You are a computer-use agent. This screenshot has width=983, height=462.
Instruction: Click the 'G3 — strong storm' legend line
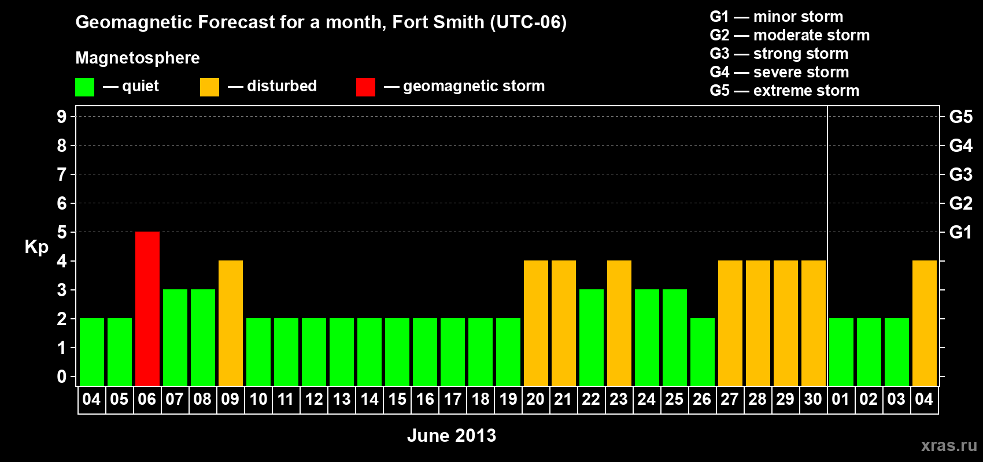coord(779,54)
